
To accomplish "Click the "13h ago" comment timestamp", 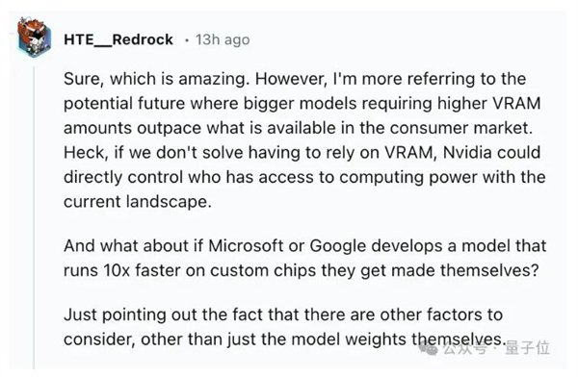I will coord(223,39).
